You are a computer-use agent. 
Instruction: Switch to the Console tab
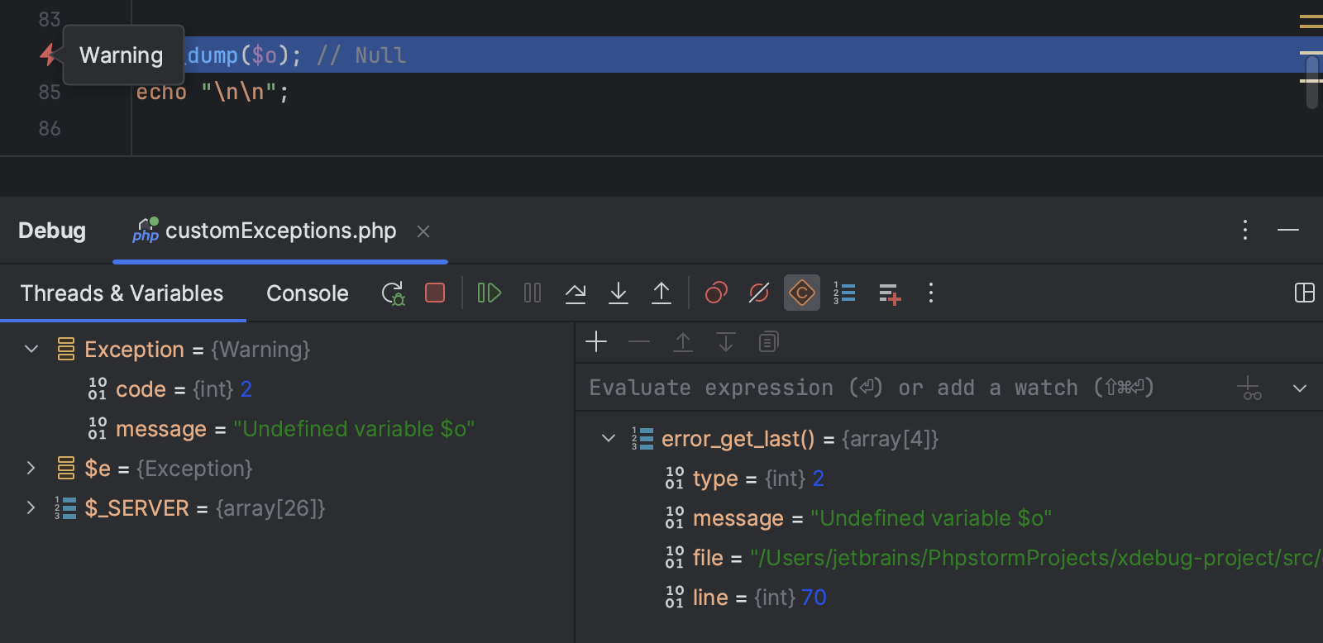point(307,293)
